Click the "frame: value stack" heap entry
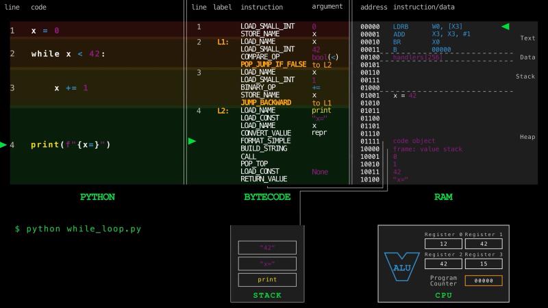The height and width of the screenshot is (308, 548). pyautogui.click(x=427, y=149)
